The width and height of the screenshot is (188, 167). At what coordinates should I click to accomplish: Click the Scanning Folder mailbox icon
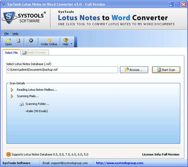(21, 104)
